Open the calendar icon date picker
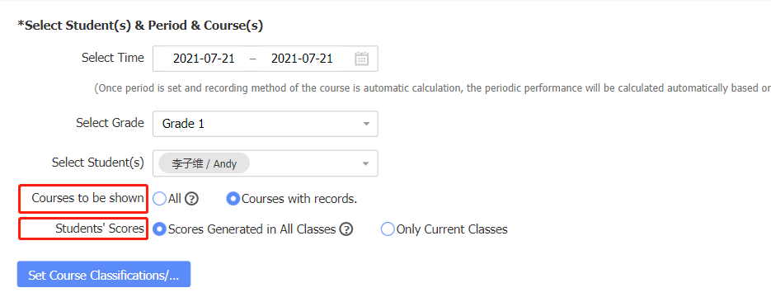Screen dimensions: 771x302 click(361, 59)
